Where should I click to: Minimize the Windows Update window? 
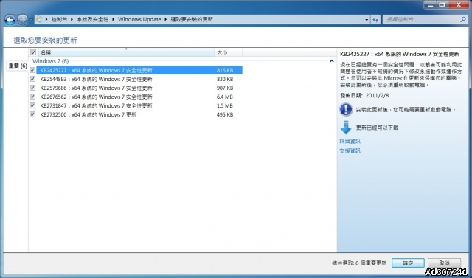pyautogui.click(x=430, y=4)
